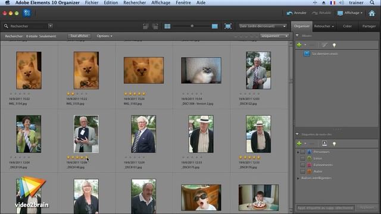Click the star rating of IMG_1143.jpg
381x214 pixels.
[135, 94]
